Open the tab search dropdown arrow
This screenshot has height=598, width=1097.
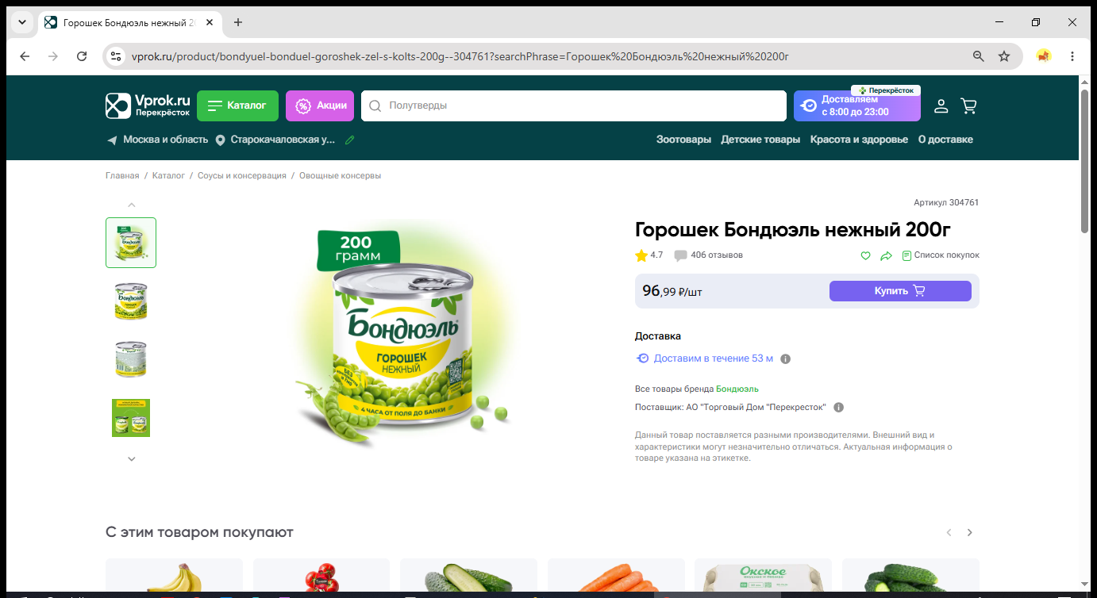pyautogui.click(x=21, y=22)
